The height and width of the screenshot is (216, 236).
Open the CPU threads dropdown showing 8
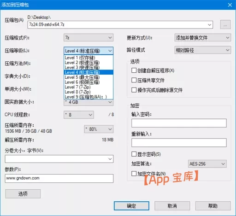point(79,115)
